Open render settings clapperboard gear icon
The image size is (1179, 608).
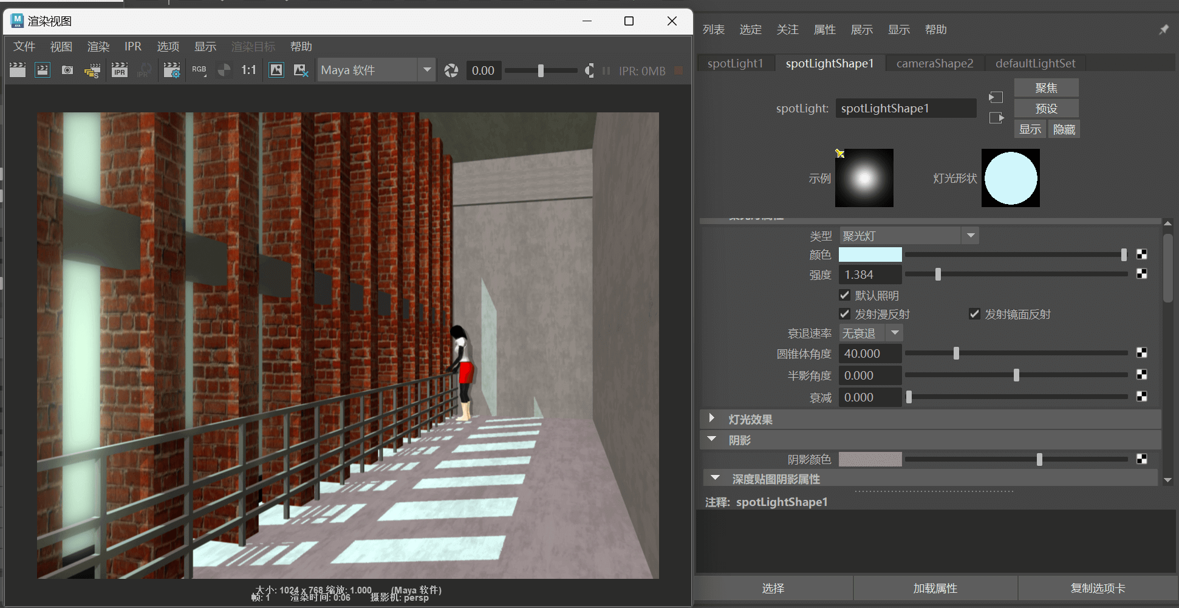pos(172,70)
